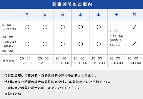Click the Friday morning circle mark
This screenshot has height=99, width=143.
click(x=99, y=27)
